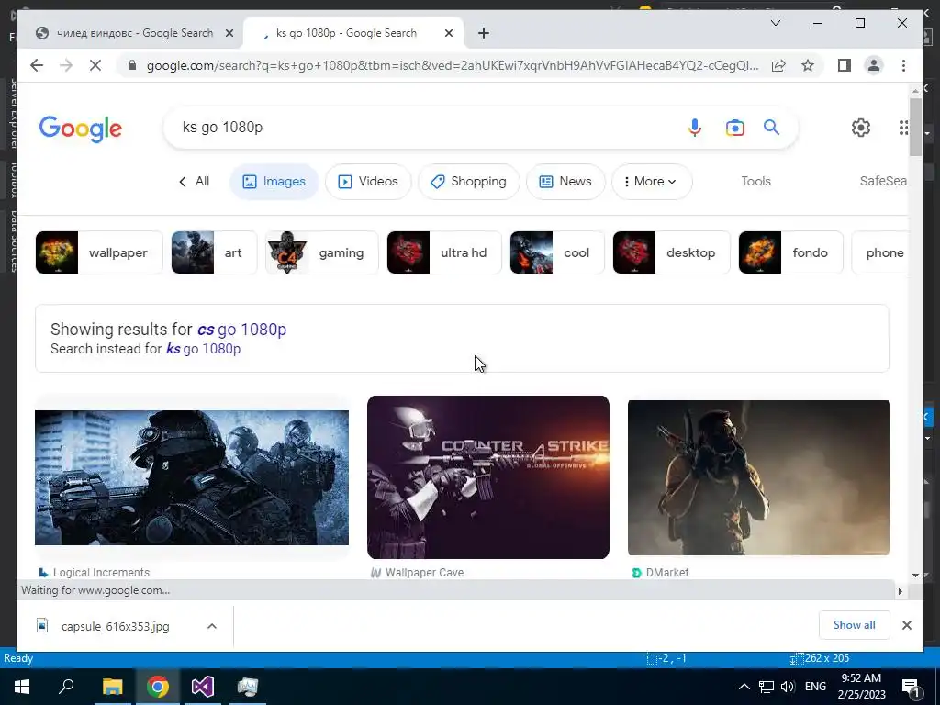Refine with phone chip
Viewport: 940px width, 705px height.
[880, 252]
